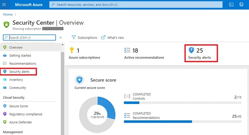Open Security alerts in the sidebar

point(19,72)
